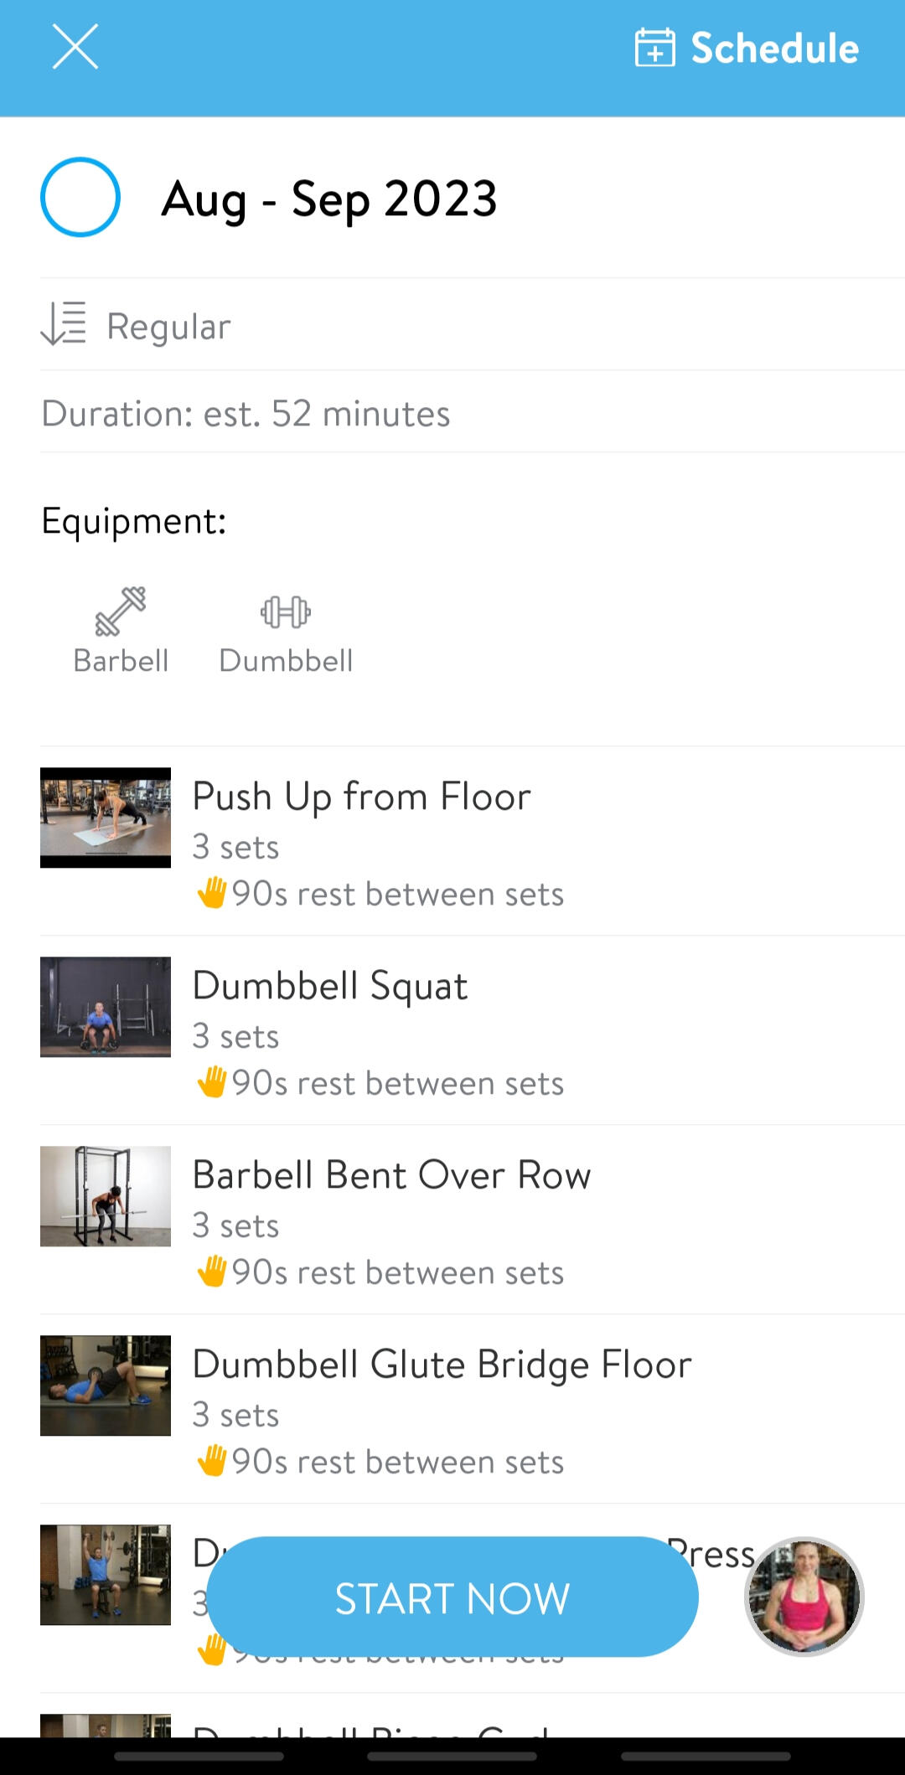Select the Barbell Bent Over Row title
905x1775 pixels.
391,1175
